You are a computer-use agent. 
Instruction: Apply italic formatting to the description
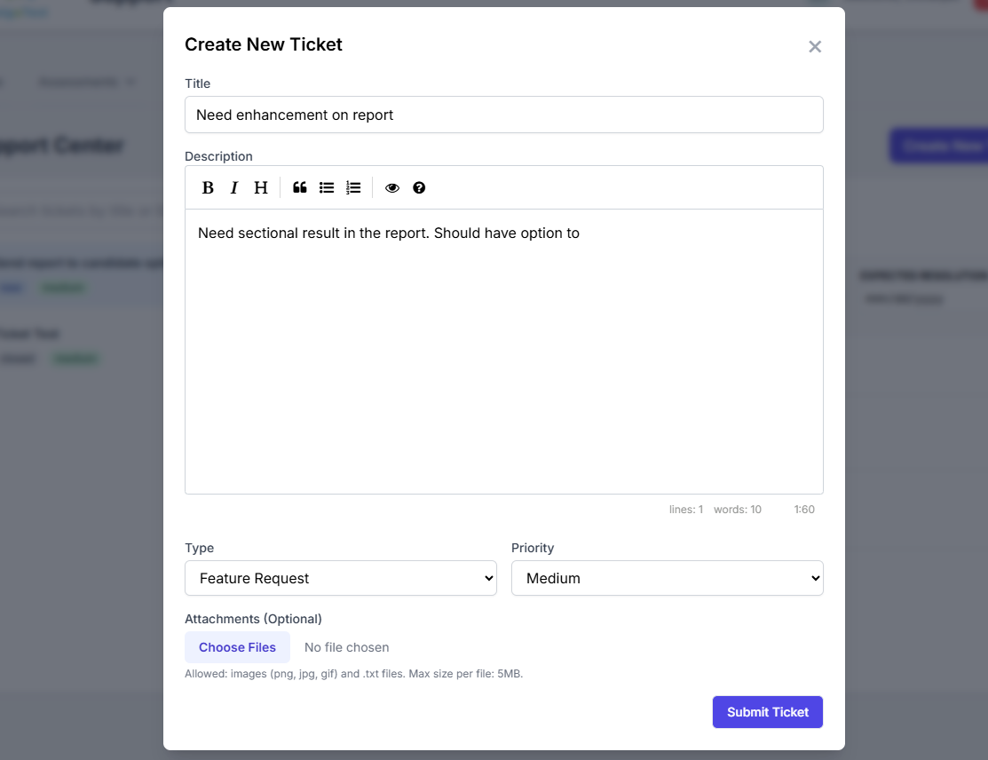233,187
